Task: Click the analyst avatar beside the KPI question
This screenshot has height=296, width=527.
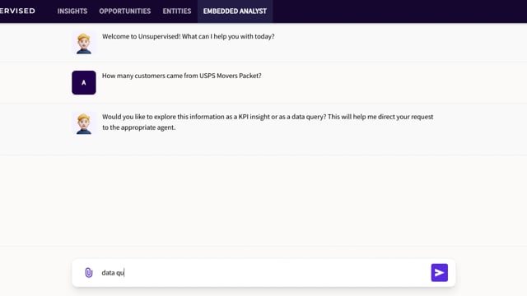Action: (x=84, y=123)
